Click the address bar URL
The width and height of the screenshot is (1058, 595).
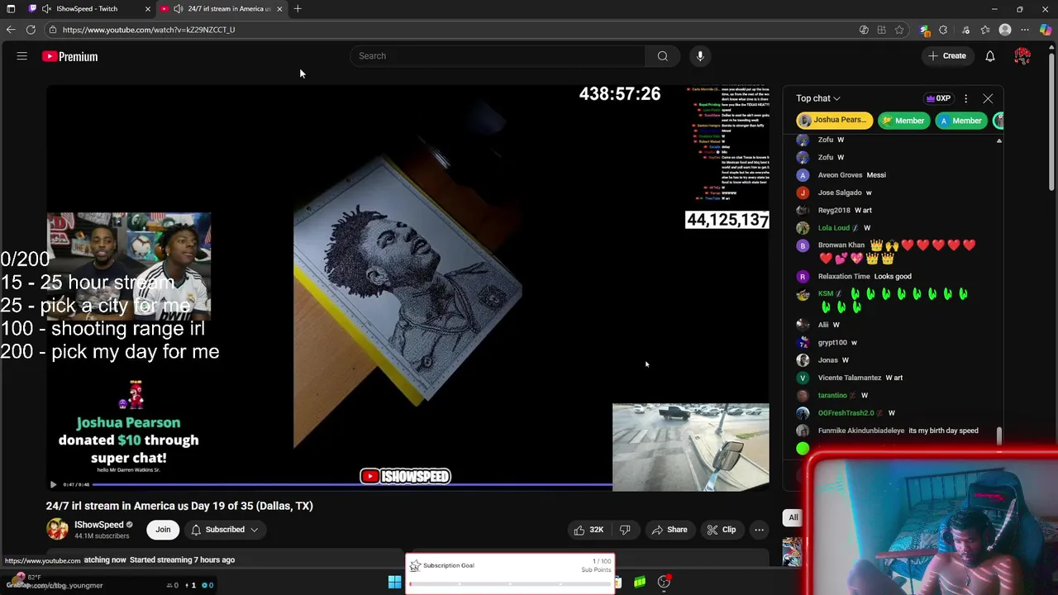coord(149,30)
